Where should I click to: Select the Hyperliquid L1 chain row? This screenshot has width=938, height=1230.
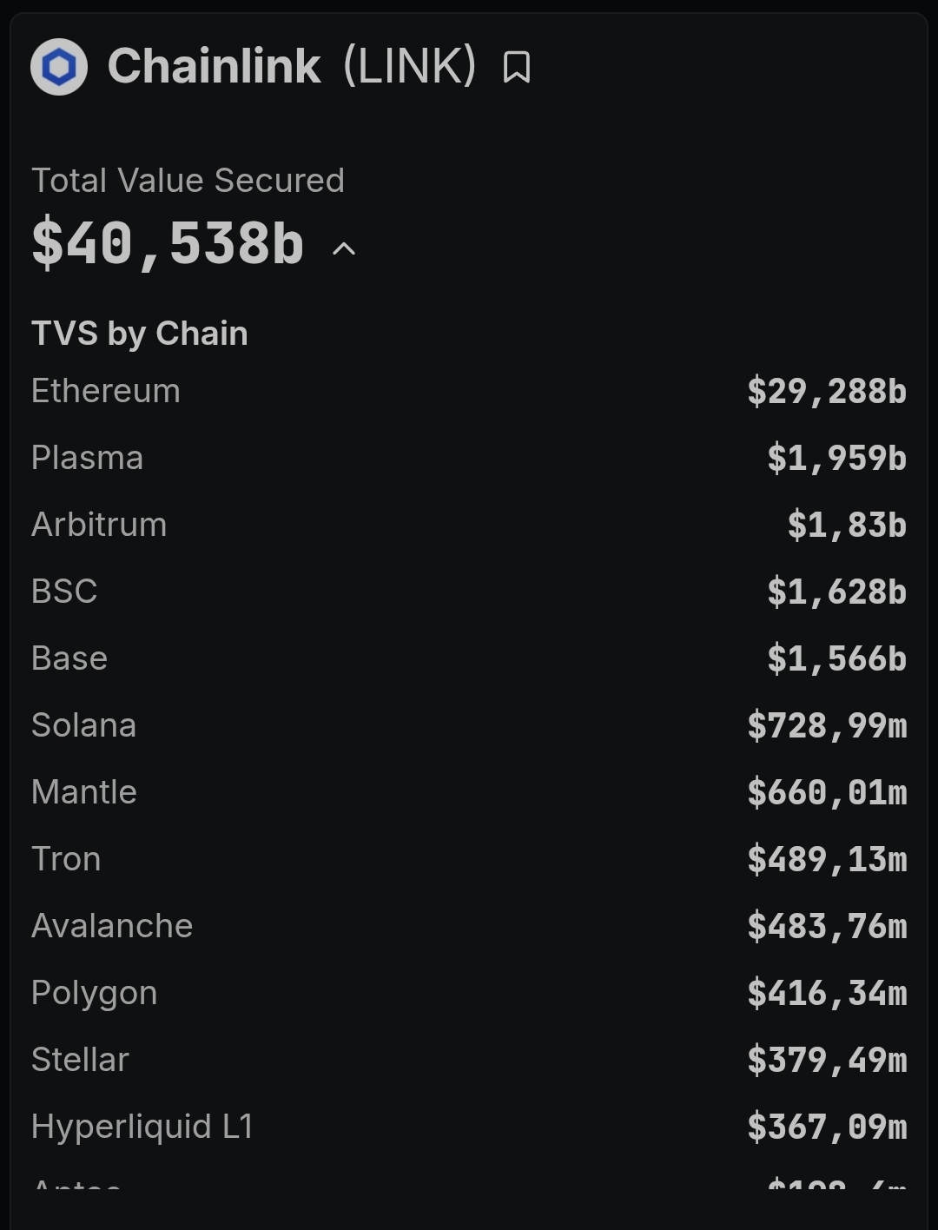(469, 1127)
